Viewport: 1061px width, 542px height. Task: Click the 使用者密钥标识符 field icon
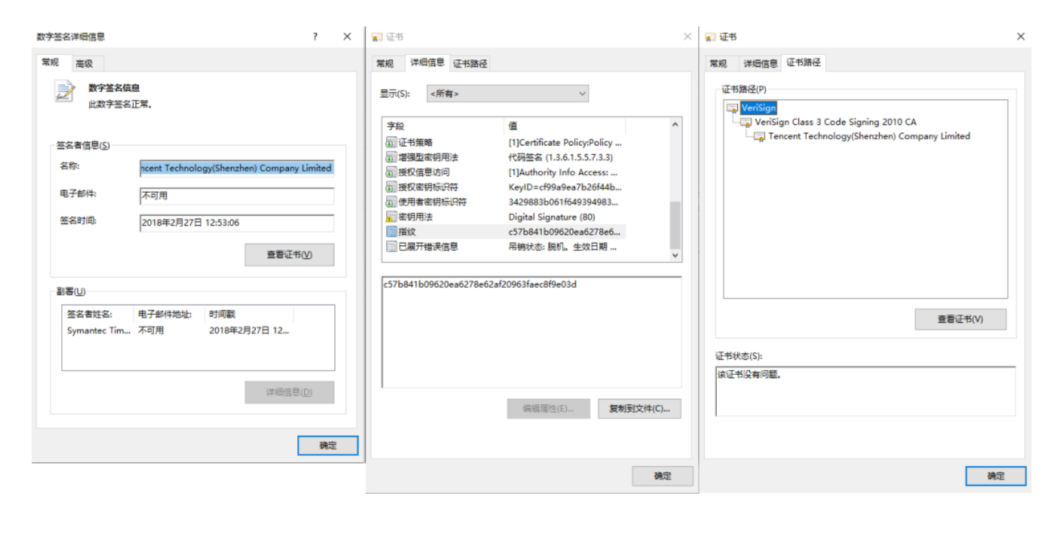pyautogui.click(x=391, y=202)
